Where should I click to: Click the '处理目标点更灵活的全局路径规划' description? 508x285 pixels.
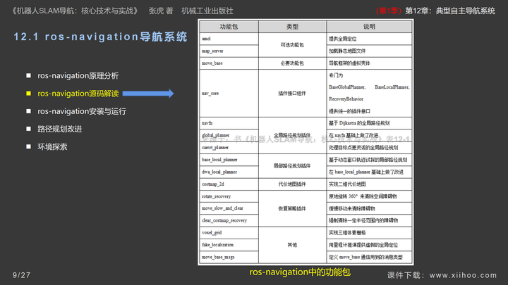pyautogui.click(x=369, y=147)
